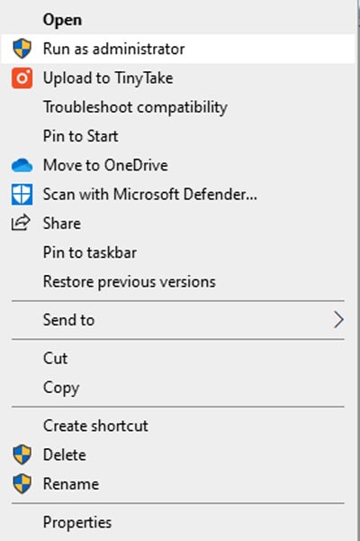Viewport: 360px width, 541px height.
Task: Click the shield icon beside Run as administrator
Action: click(x=22, y=49)
